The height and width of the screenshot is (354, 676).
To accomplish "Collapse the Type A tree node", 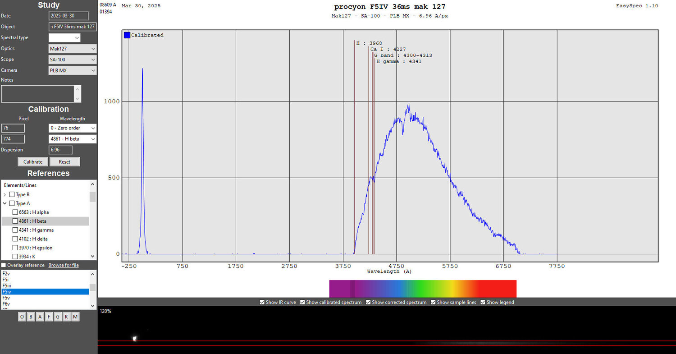I will (x=5, y=203).
